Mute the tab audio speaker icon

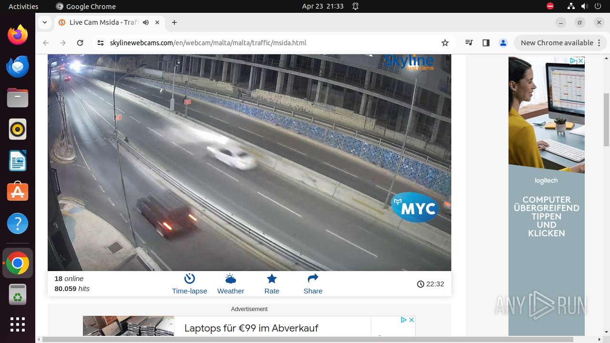[x=146, y=22]
